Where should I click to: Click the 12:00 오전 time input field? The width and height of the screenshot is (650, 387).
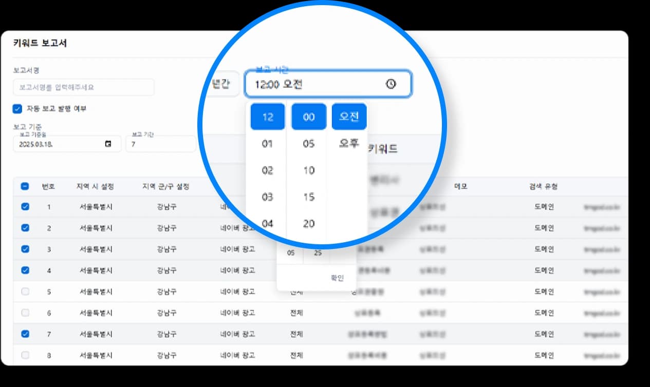[313, 84]
